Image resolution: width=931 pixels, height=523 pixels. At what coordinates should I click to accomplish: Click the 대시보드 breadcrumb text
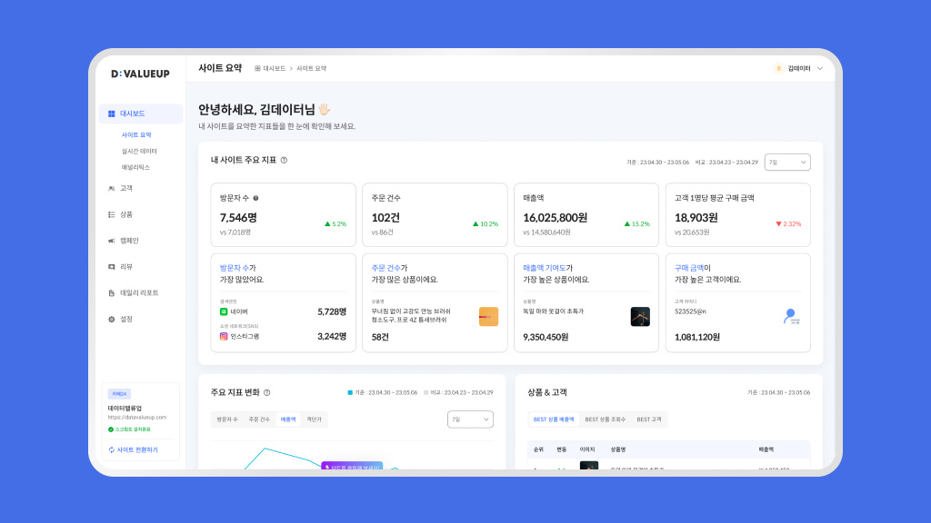tap(275, 69)
